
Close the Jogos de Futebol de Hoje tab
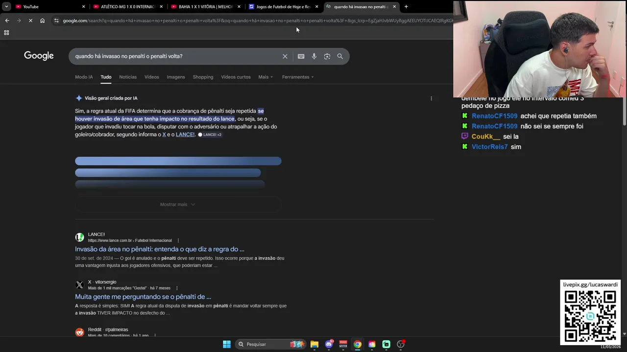317,6
